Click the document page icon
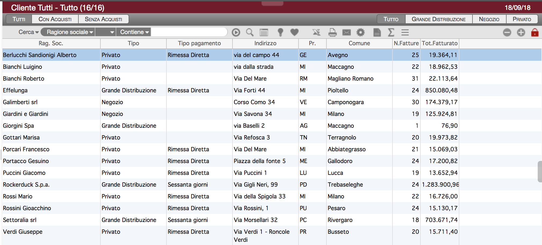The image size is (542, 245). coord(377,32)
